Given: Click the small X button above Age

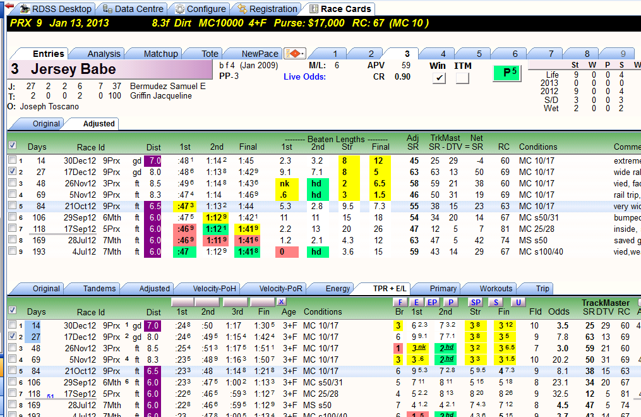Looking at the screenshot, I should point(281,302).
